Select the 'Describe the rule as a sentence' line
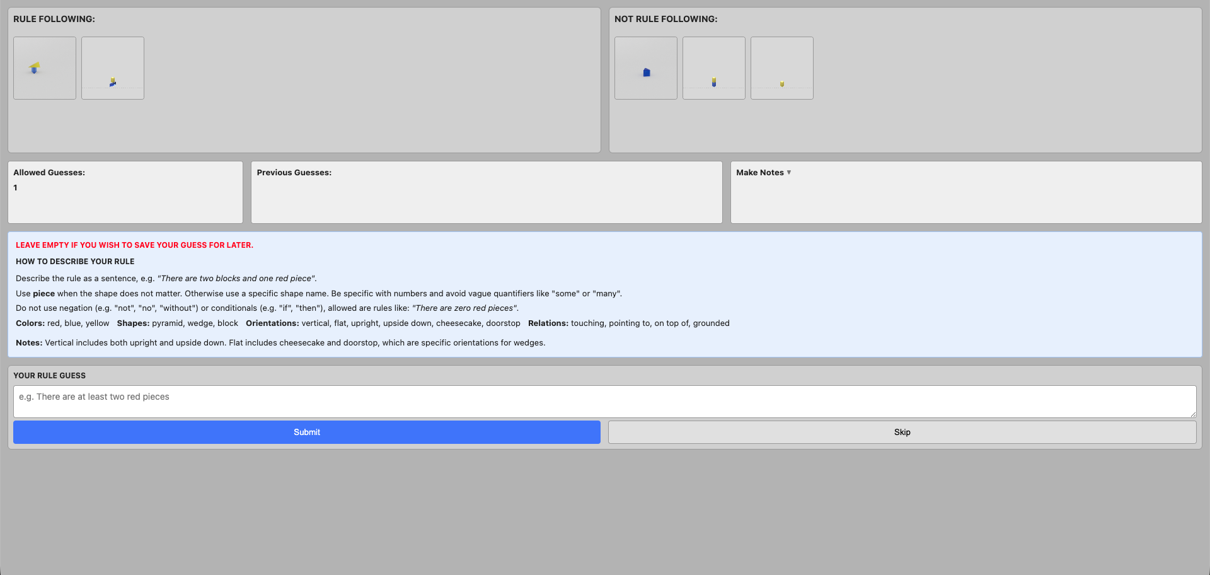Viewport: 1210px width, 575px height. [x=166, y=279]
